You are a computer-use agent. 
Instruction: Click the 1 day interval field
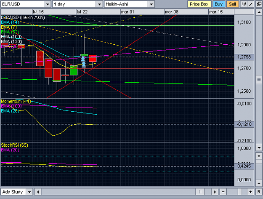tap(74, 4)
